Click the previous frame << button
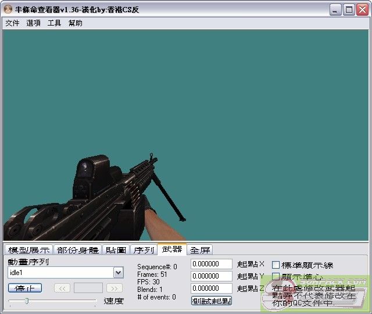This screenshot has height=314, width=372. 62,288
